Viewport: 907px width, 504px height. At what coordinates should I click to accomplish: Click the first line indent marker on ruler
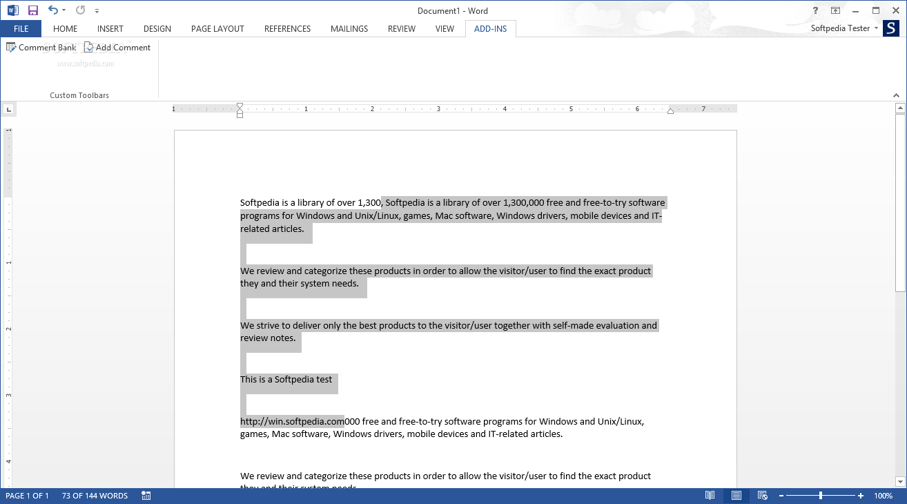click(x=240, y=106)
